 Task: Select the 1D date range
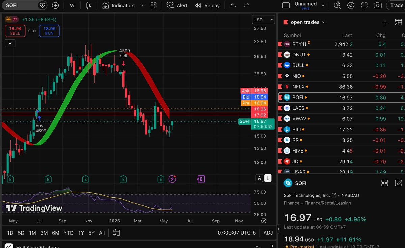pos(10,233)
